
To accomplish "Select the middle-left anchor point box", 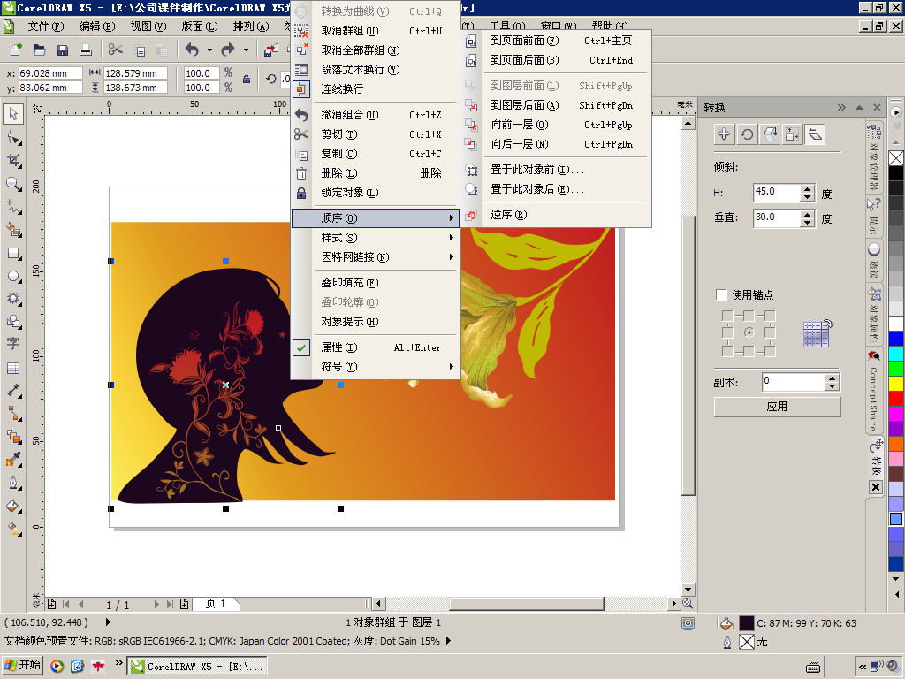I will pos(727,333).
